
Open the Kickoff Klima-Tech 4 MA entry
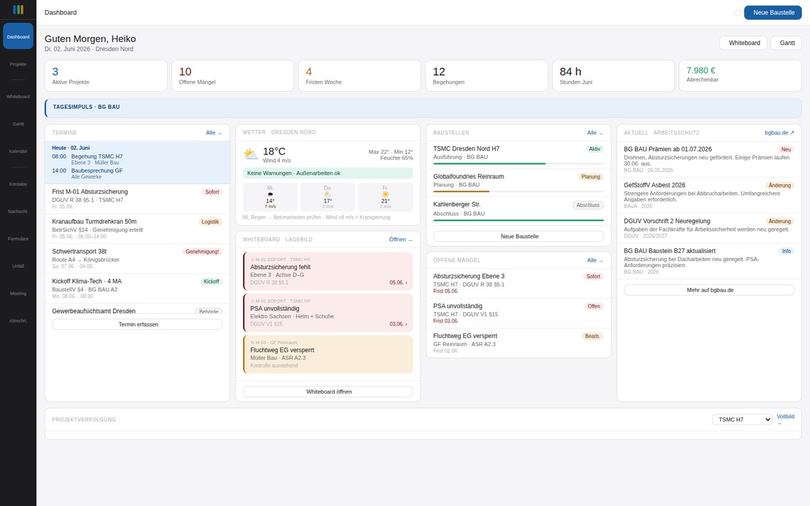(138, 288)
